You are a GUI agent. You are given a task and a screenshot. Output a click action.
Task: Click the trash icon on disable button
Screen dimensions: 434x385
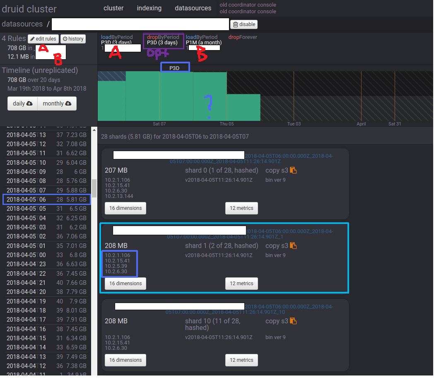(x=236, y=25)
